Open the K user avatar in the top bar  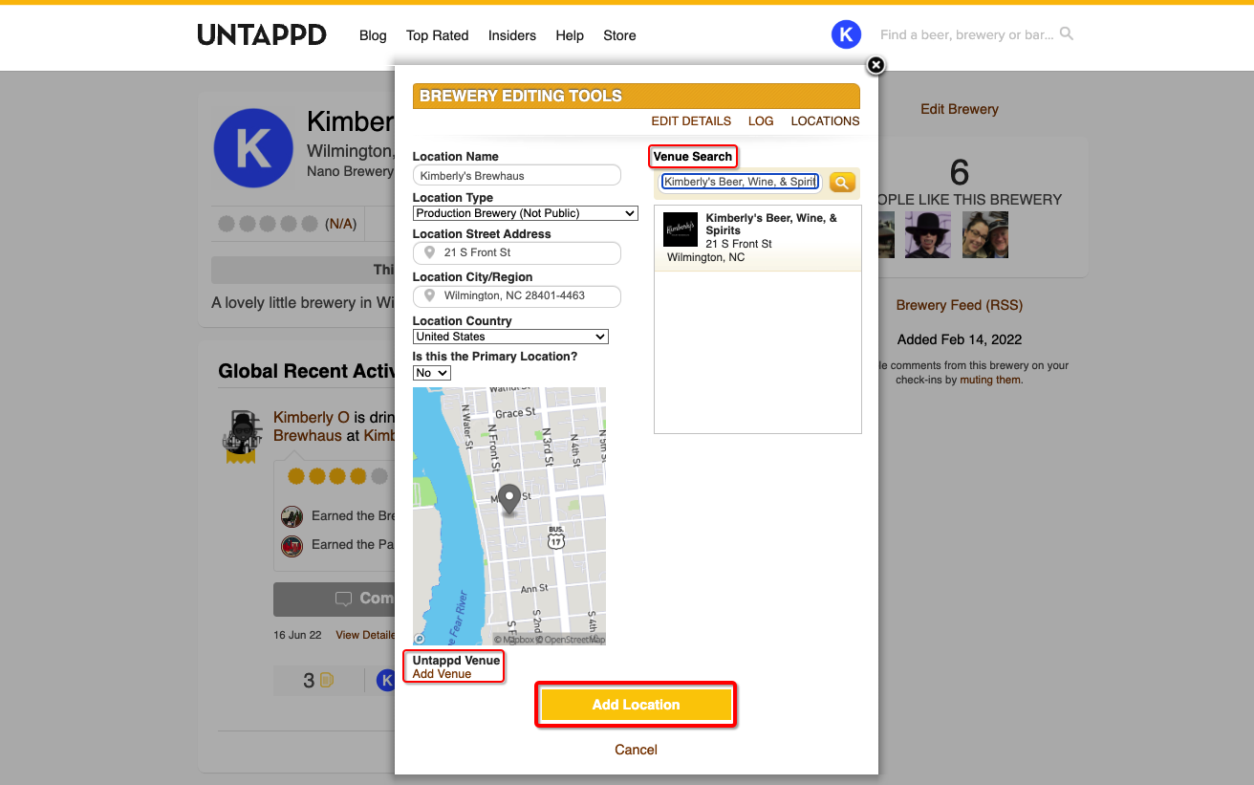point(846,35)
